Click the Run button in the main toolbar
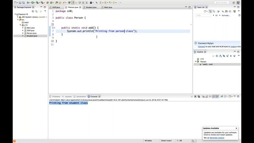Viewport: 254px width, 143px height. 33,3
